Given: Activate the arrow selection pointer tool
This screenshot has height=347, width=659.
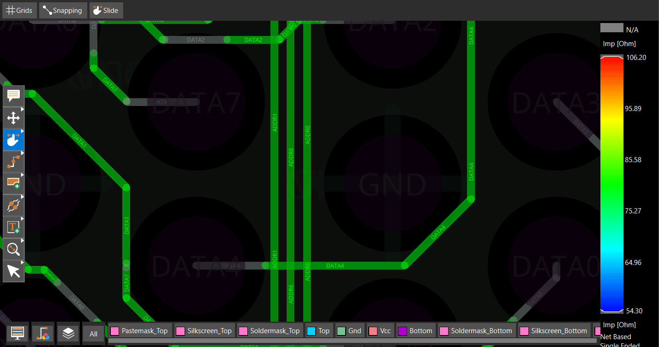Looking at the screenshot, I should click(x=13, y=271).
